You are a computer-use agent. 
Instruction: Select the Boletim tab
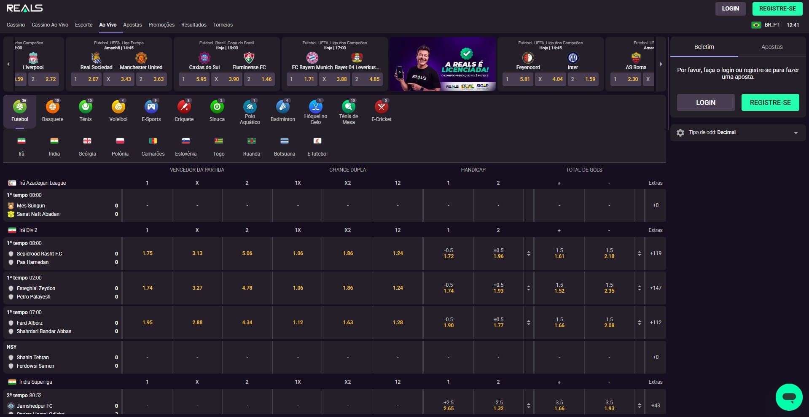(x=704, y=47)
